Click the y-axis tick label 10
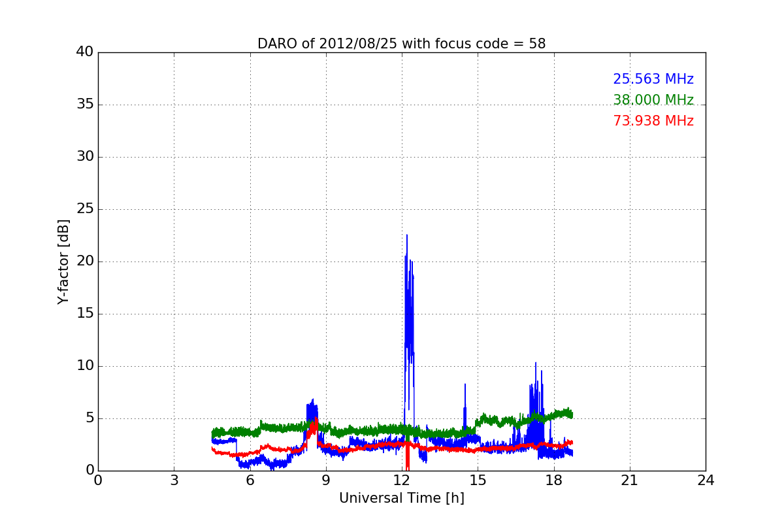This screenshot has width=784, height=523. 85,366
